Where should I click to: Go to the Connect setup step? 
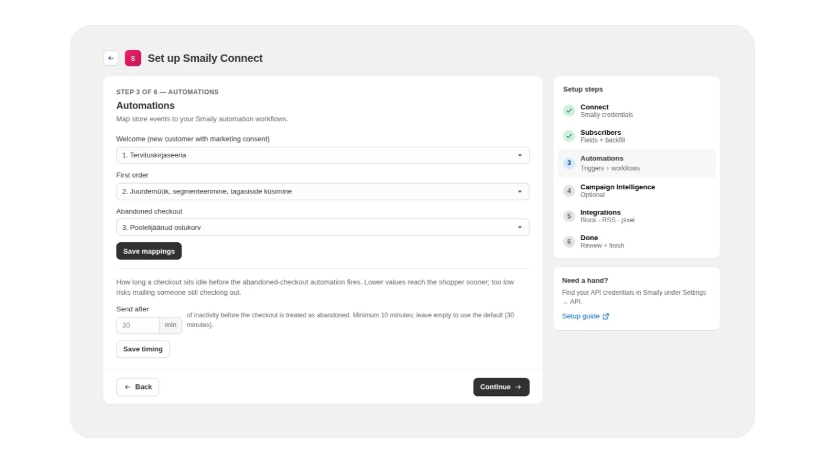(637, 111)
